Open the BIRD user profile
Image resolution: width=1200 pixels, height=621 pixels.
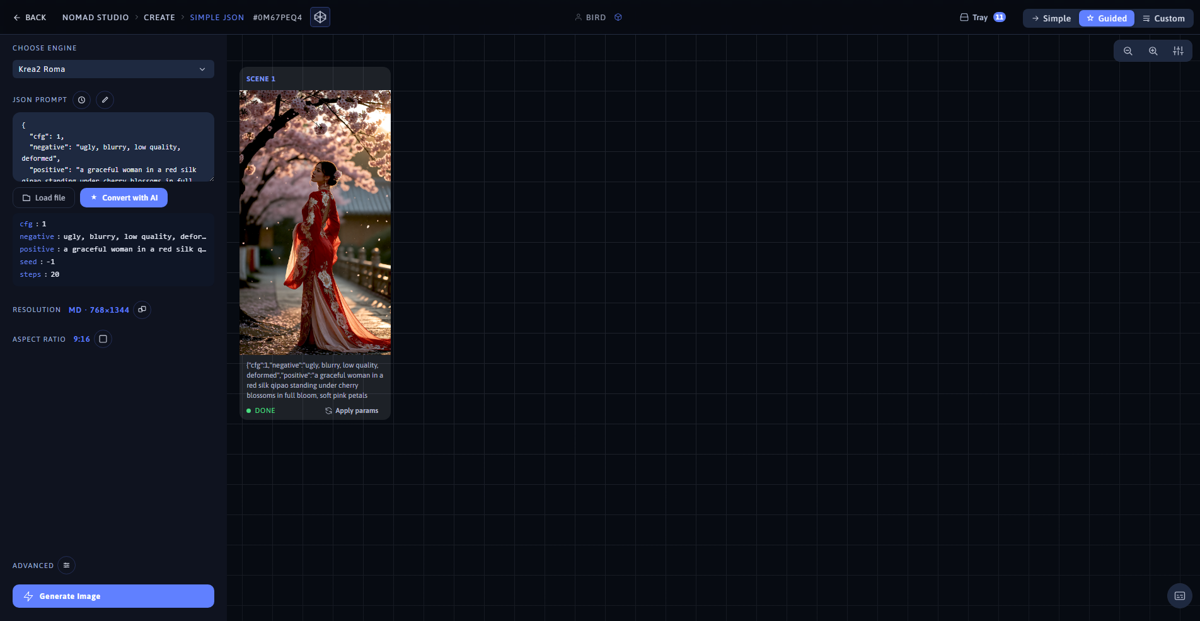pyautogui.click(x=591, y=18)
